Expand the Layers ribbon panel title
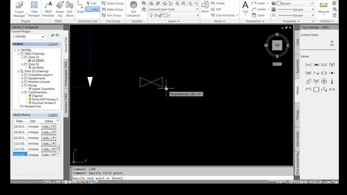The height and width of the screenshot is (195, 347). coord(173,21)
